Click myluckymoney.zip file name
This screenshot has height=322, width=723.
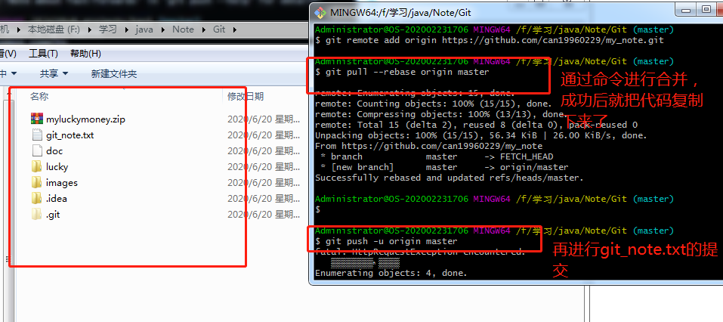[85, 119]
